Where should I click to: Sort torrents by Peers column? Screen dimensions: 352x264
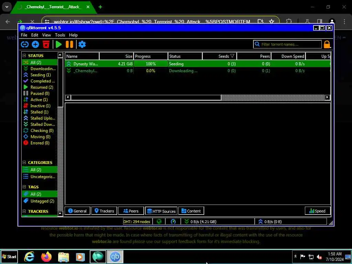click(254, 56)
